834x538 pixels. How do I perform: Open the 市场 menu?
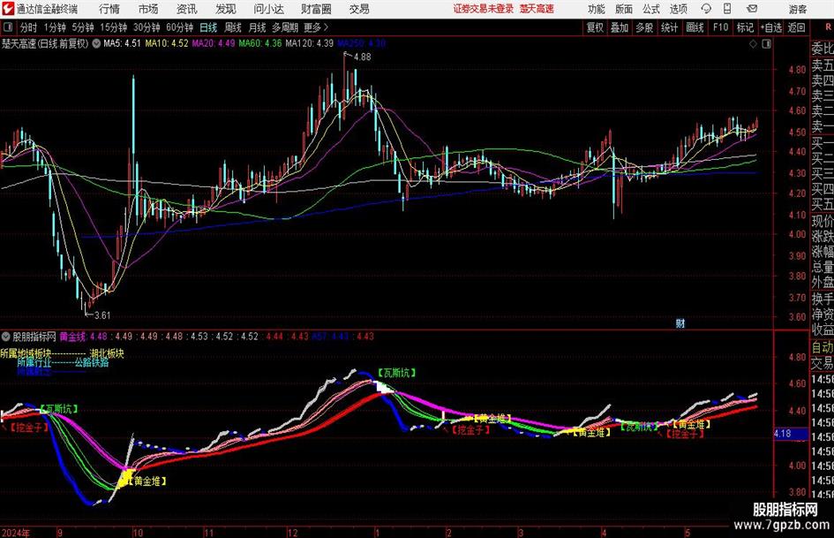point(148,9)
